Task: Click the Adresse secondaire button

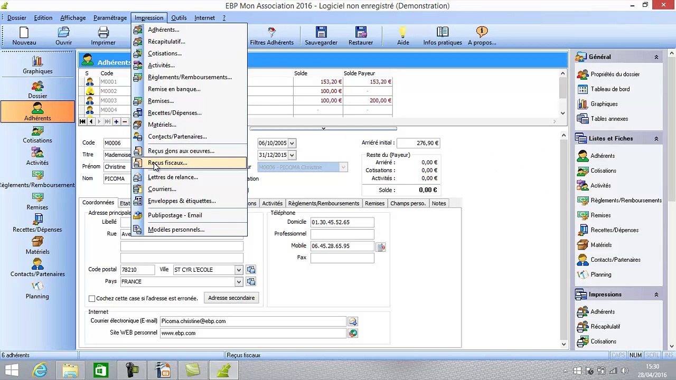Action: pyautogui.click(x=231, y=298)
